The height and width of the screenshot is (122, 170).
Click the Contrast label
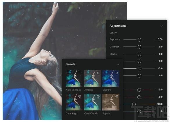tap(114, 47)
